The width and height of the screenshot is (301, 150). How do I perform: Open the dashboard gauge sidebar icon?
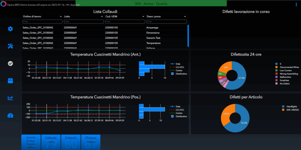(x=10, y=115)
